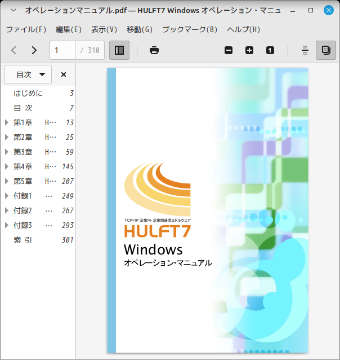The image size is (340, 360).
Task: Reset zoom to original size icon
Action: tap(270, 50)
